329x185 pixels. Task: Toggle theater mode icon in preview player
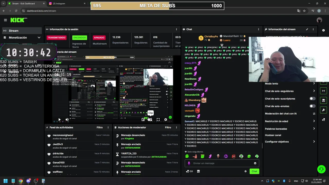click(x=143, y=119)
